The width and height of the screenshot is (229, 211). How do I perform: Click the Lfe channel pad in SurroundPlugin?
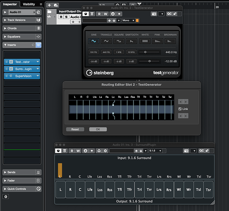(x=90, y=189)
